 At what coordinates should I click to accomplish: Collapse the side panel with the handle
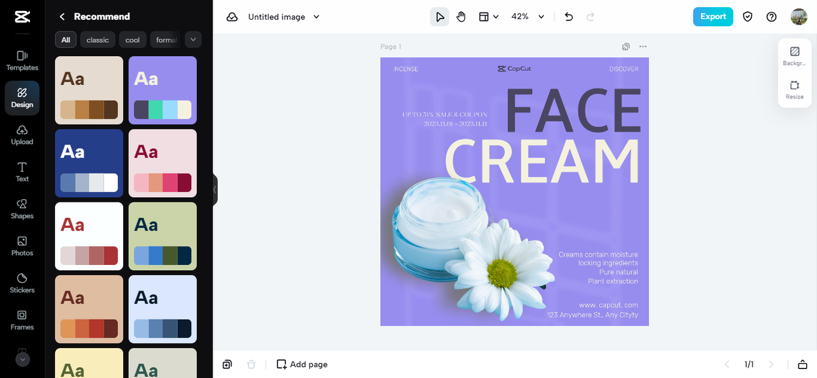(215, 190)
